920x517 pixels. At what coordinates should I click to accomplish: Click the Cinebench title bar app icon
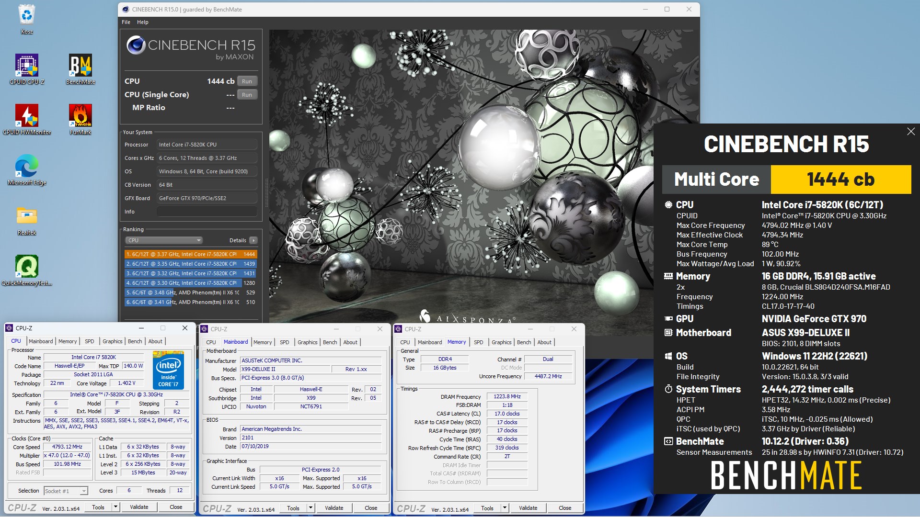[126, 9]
